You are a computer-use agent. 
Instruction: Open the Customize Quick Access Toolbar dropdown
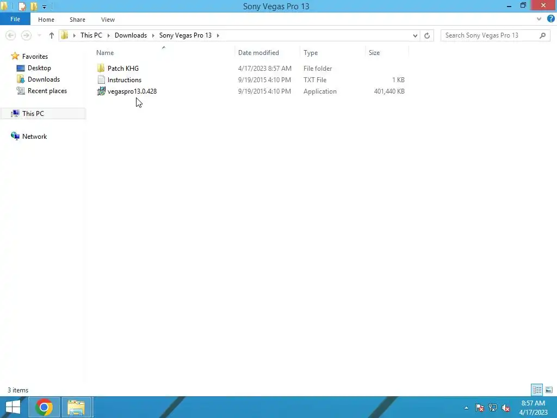click(44, 7)
